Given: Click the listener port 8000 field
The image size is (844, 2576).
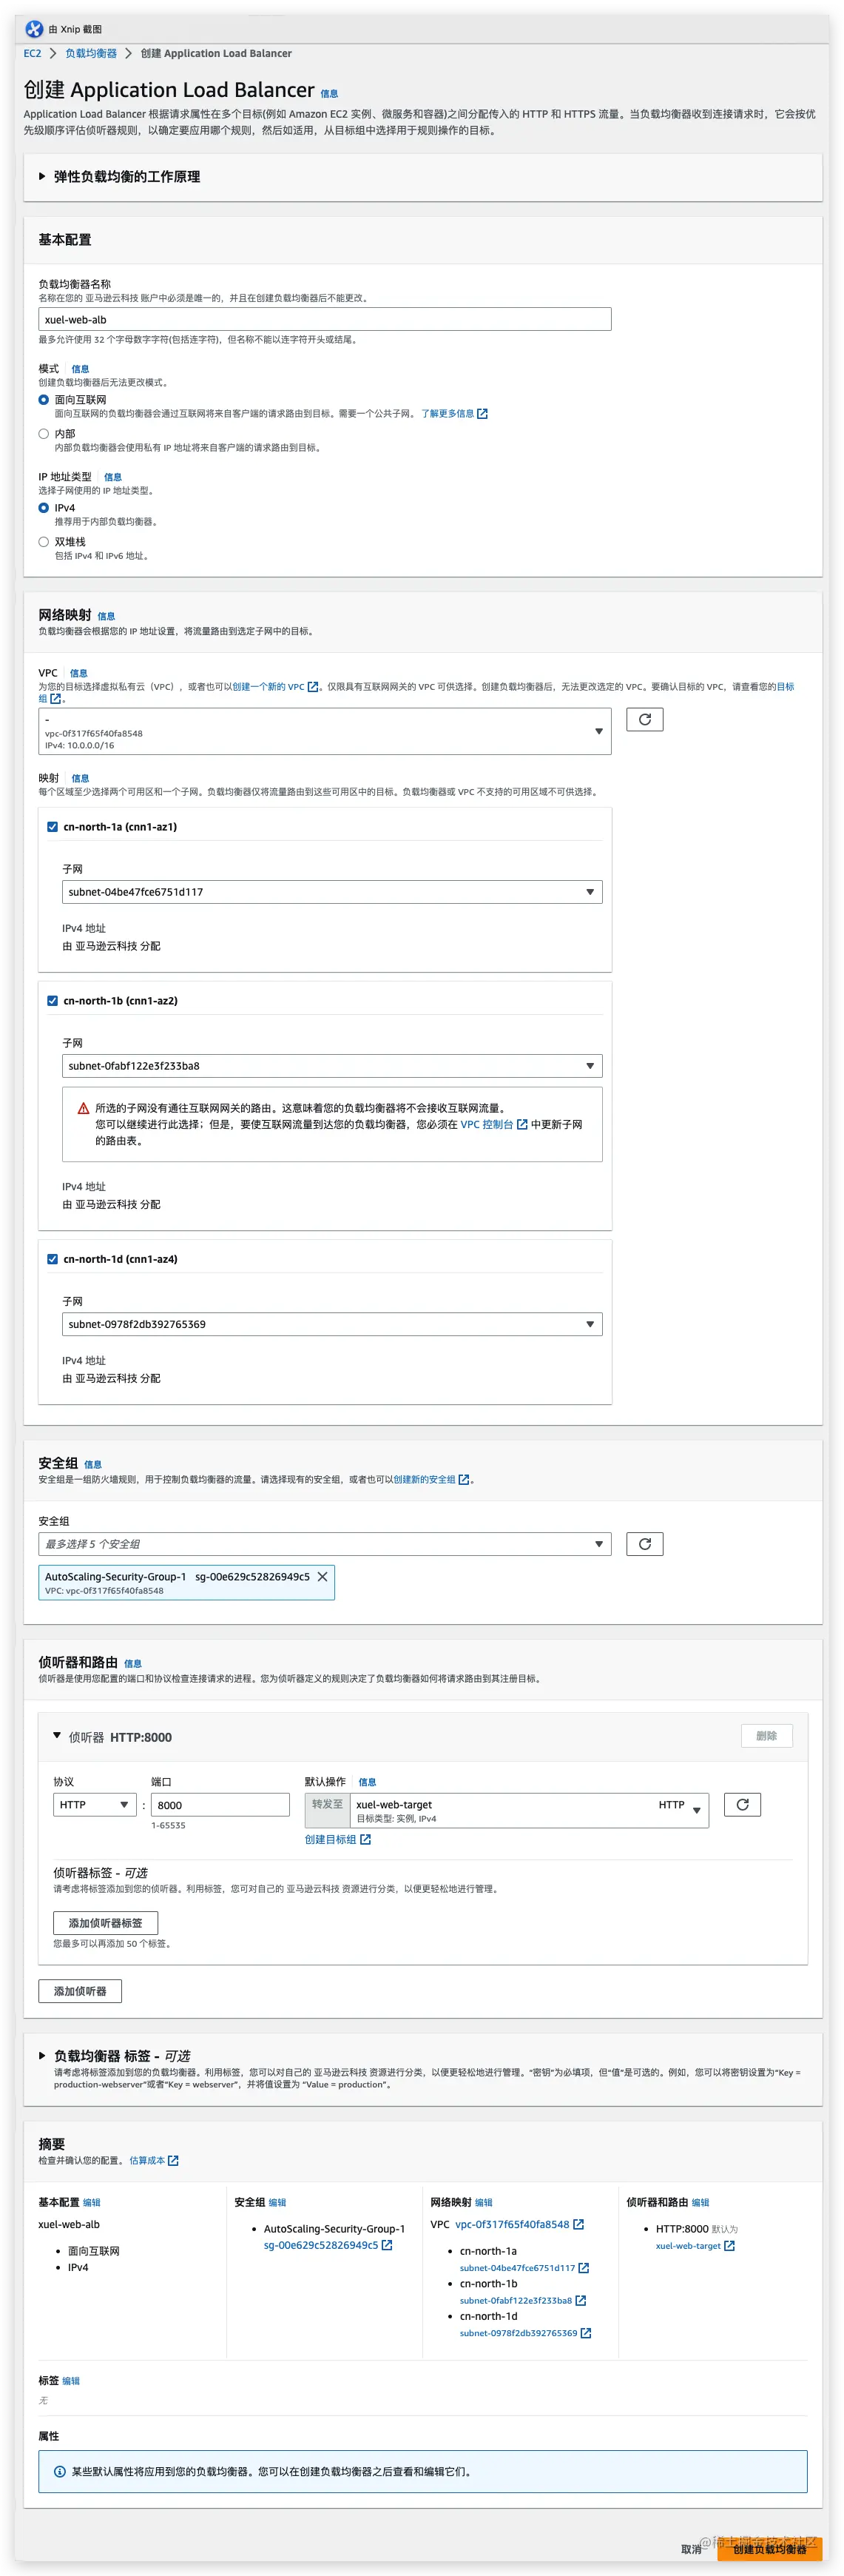Looking at the screenshot, I should [x=220, y=1805].
